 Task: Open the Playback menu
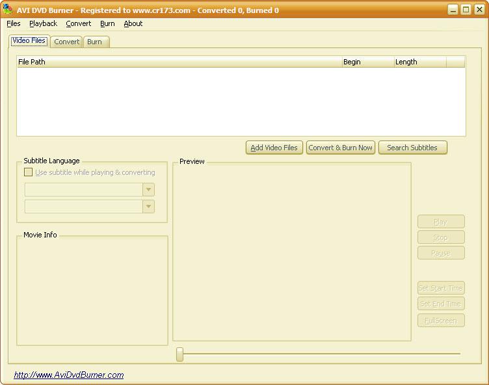(43, 23)
